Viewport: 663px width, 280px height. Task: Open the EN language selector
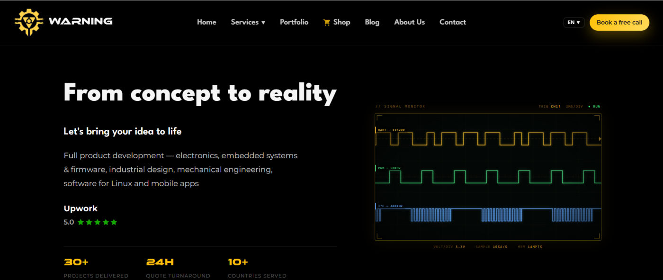coord(574,22)
